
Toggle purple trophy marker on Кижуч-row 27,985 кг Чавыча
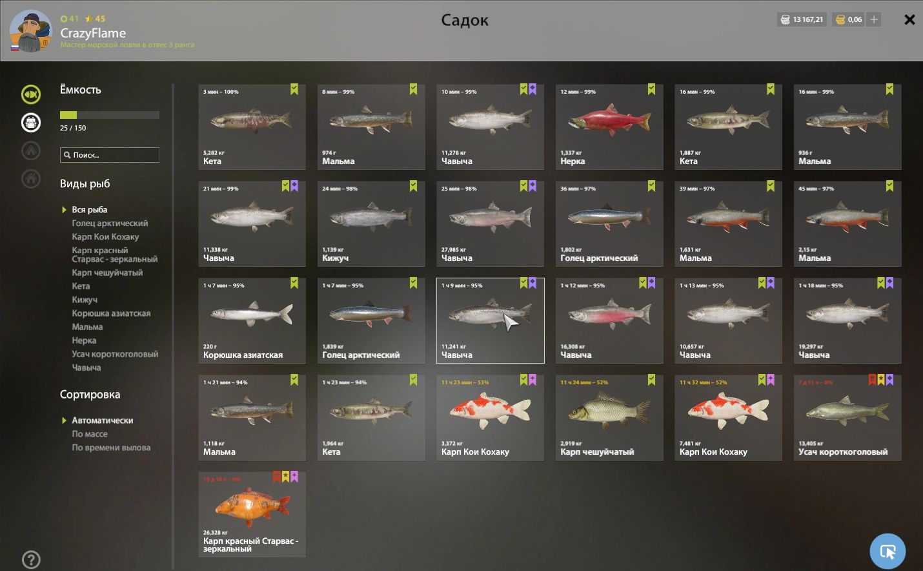click(532, 186)
